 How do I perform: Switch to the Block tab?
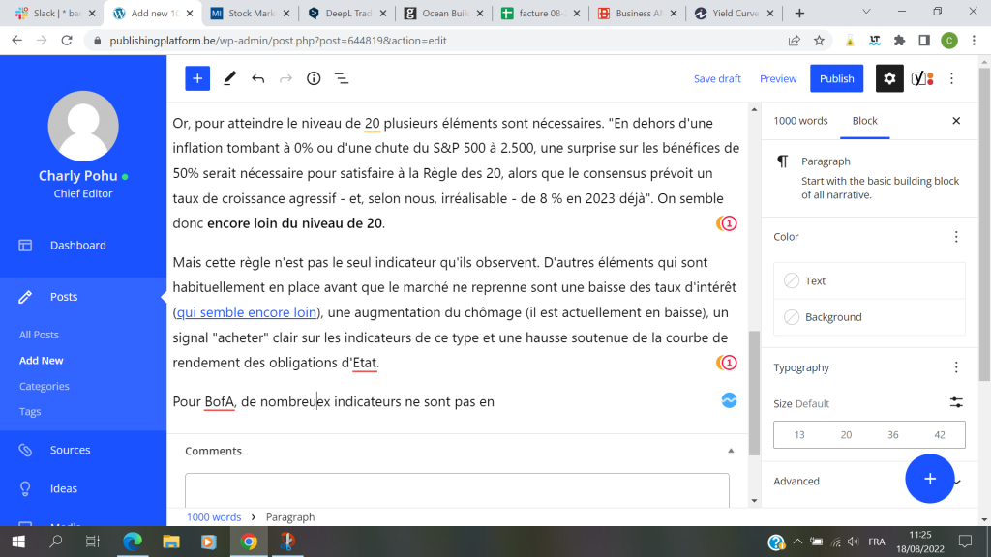(x=864, y=121)
